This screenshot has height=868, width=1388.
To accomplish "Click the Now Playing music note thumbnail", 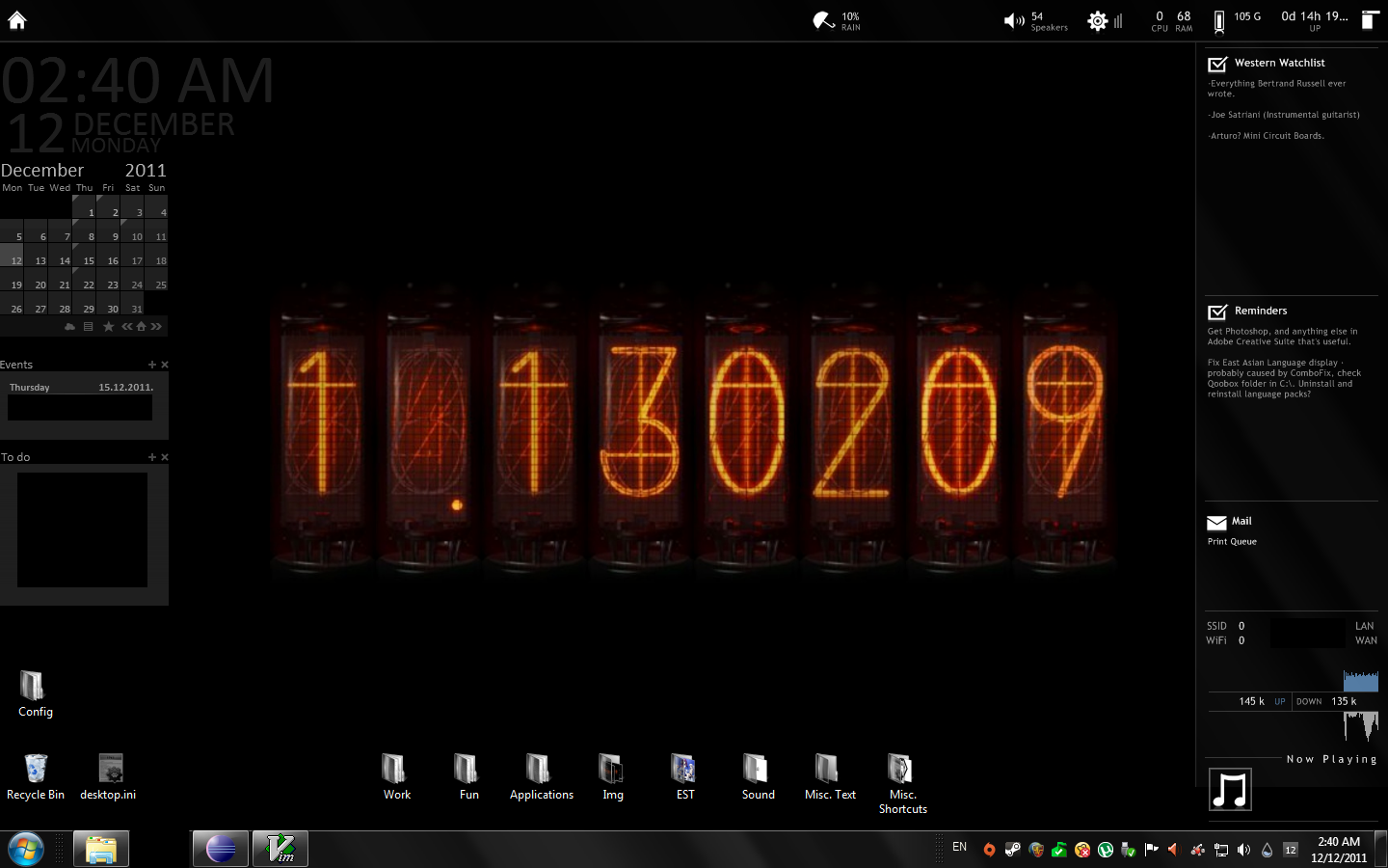I will [1230, 789].
